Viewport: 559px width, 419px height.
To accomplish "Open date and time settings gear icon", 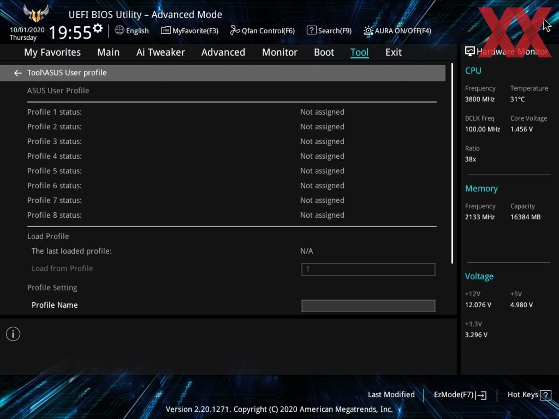I will click(97, 28).
